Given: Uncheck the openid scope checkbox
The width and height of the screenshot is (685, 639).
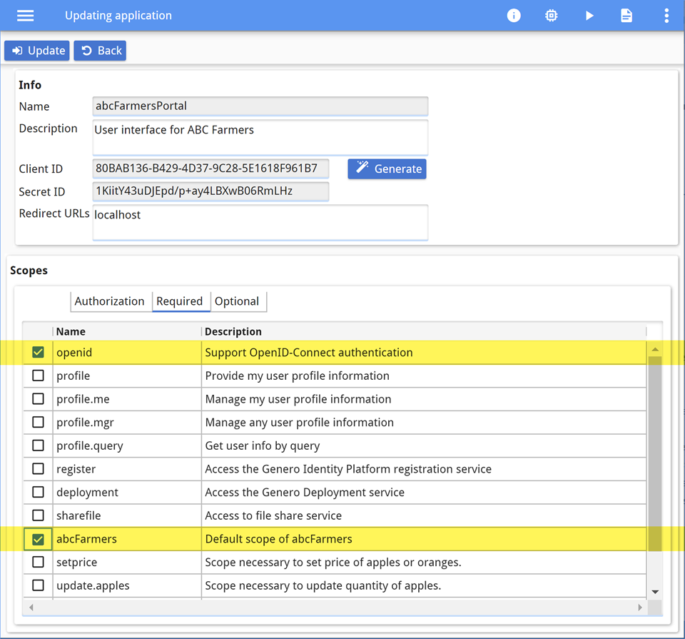Looking at the screenshot, I should (38, 352).
